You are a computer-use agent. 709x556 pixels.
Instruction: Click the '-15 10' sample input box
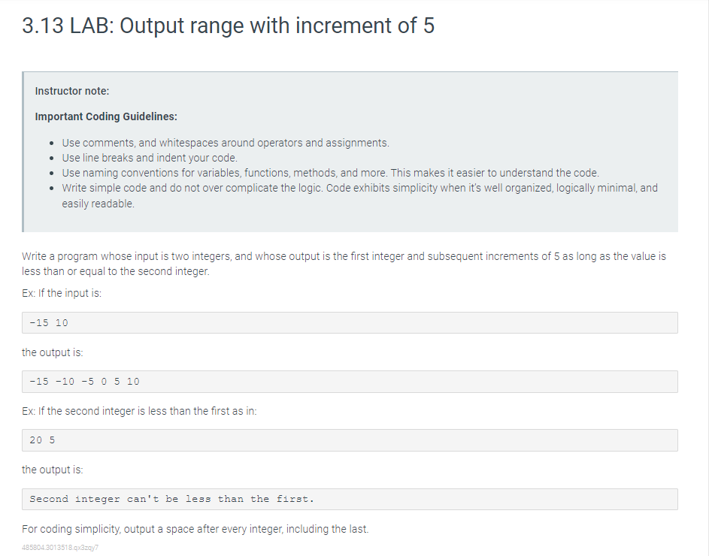coord(350,323)
